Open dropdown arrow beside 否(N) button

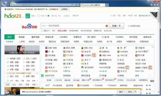pos(135,92)
